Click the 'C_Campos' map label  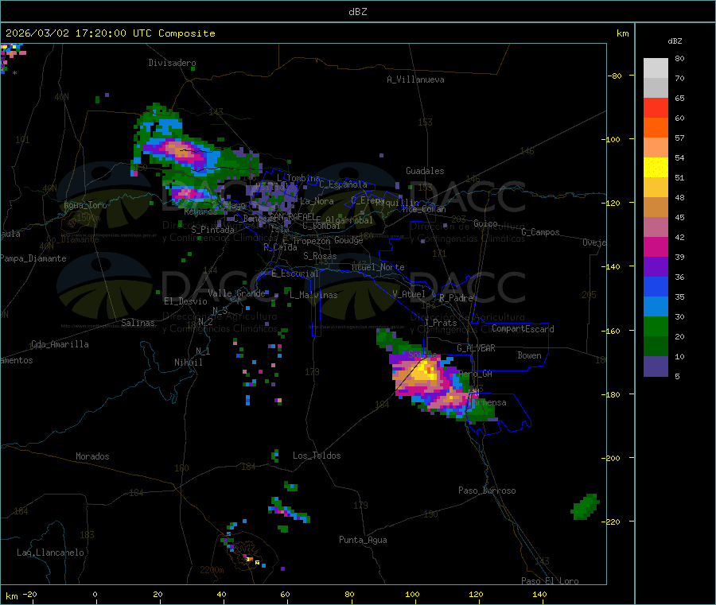[541, 232]
